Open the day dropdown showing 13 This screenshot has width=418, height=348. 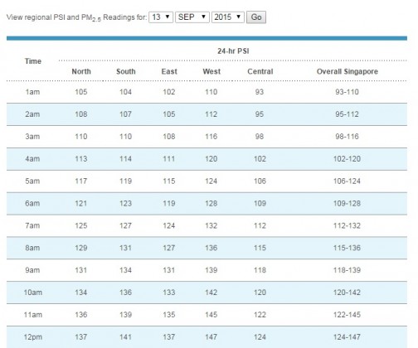click(161, 17)
